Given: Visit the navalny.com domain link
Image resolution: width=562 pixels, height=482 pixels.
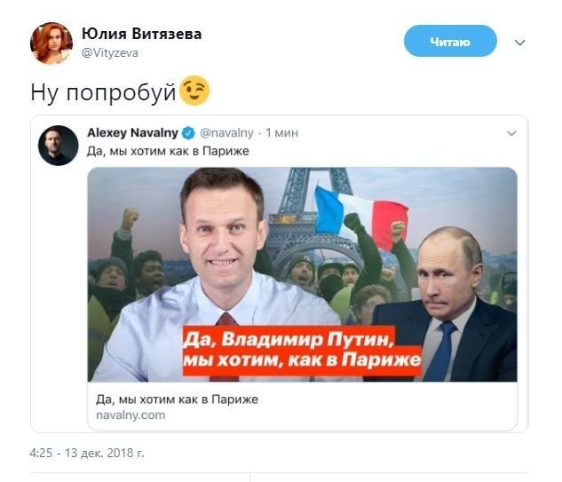Looking at the screenshot, I should coord(131,415).
